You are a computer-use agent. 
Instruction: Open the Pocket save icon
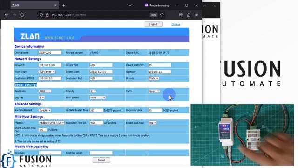[x=181, y=15]
